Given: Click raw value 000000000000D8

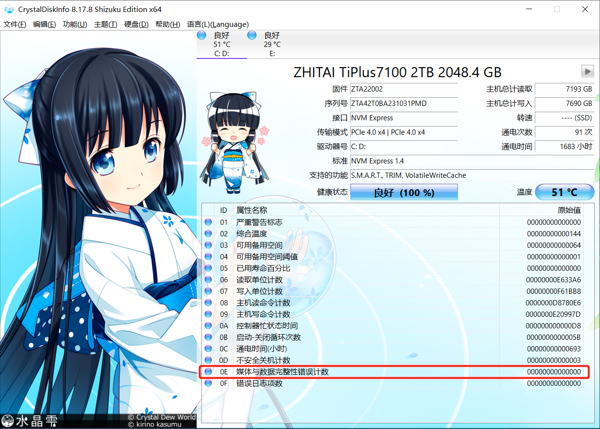Looking at the screenshot, I should 554,325.
